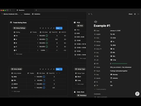Image resolution: width=141 pixels, height=106 pixels.
Task: Open the 10:30 + 10:45 PO3 row
Action: 80,55
